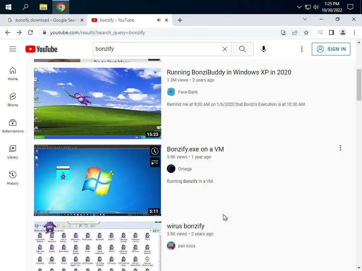The width and height of the screenshot is (362, 271).
Task: Open Face Bank channel avatar
Action: click(171, 92)
